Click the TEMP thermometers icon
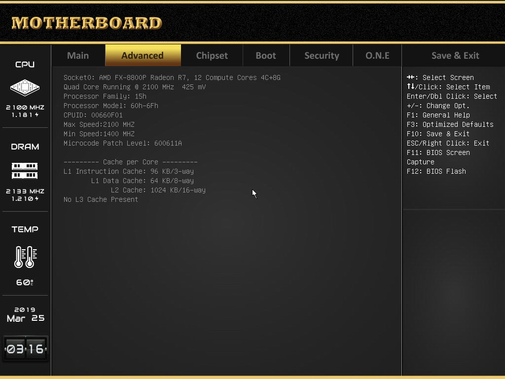 click(x=26, y=257)
